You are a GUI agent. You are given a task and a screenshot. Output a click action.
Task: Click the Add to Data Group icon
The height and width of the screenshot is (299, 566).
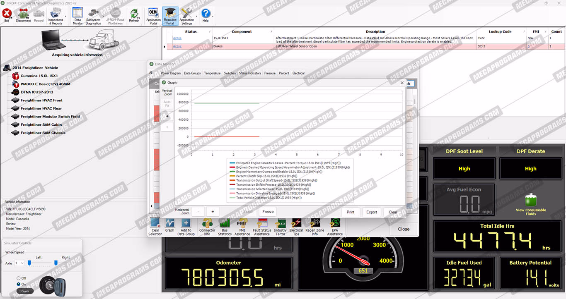pos(186,227)
